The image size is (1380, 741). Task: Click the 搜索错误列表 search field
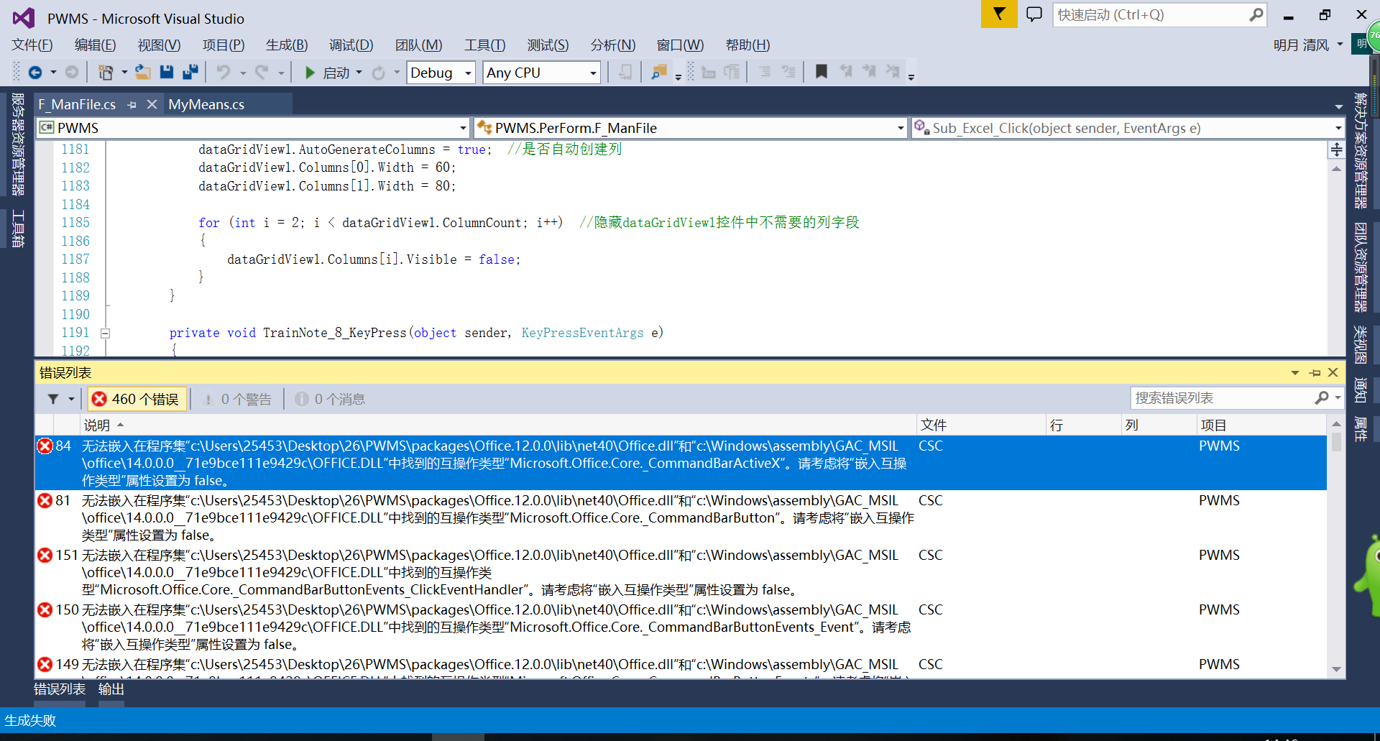1222,397
